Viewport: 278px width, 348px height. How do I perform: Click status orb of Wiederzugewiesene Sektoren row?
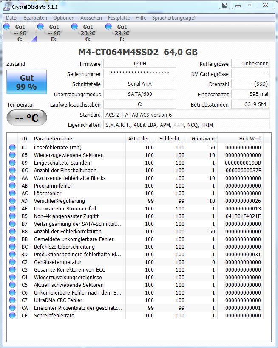[x=12, y=155]
